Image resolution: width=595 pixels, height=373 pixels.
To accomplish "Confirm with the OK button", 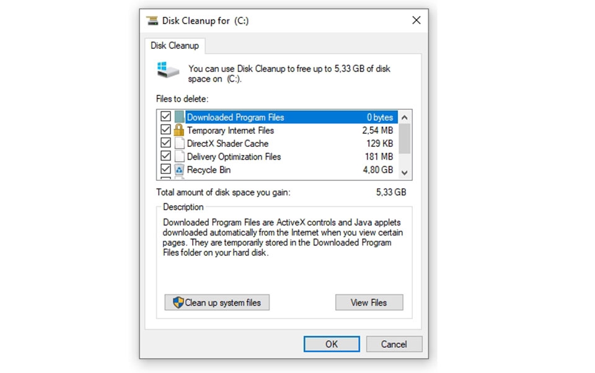I will (332, 344).
